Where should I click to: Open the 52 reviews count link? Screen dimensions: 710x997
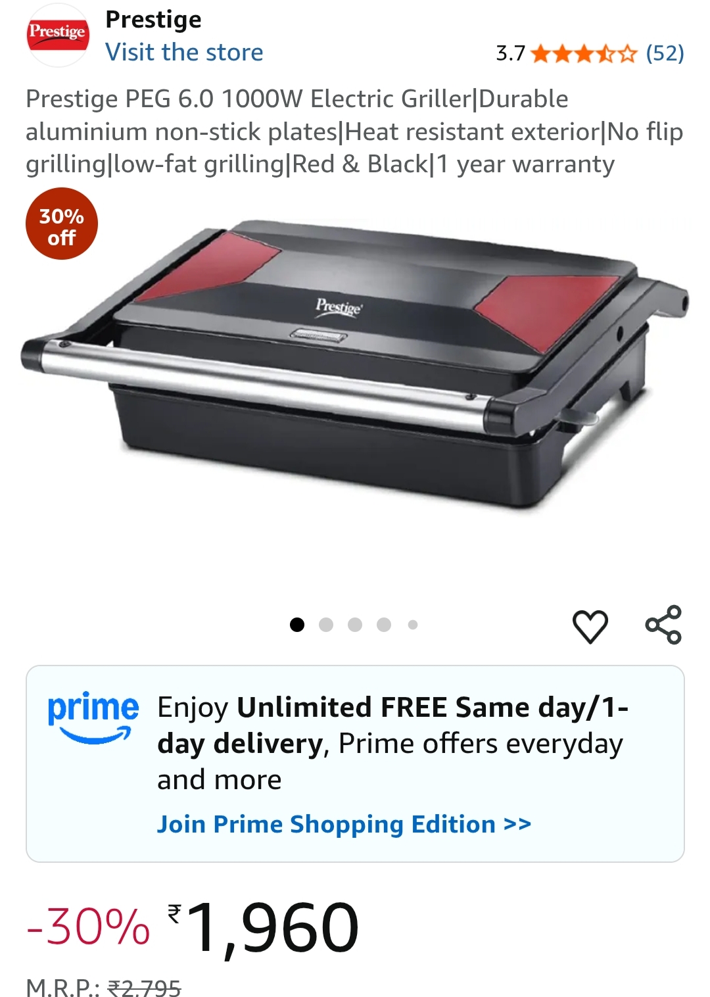(x=665, y=53)
